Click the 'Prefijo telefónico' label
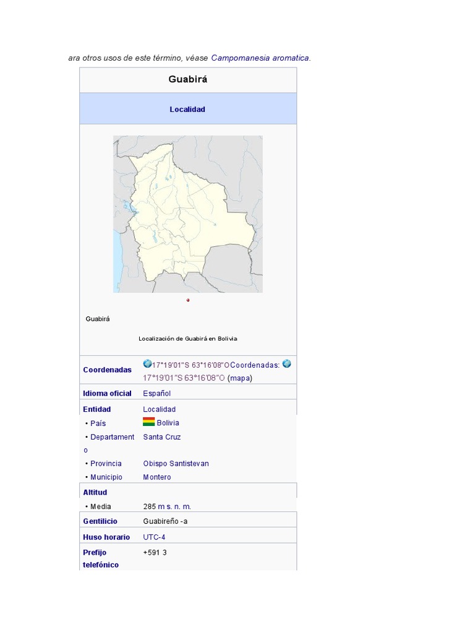 [101, 559]
